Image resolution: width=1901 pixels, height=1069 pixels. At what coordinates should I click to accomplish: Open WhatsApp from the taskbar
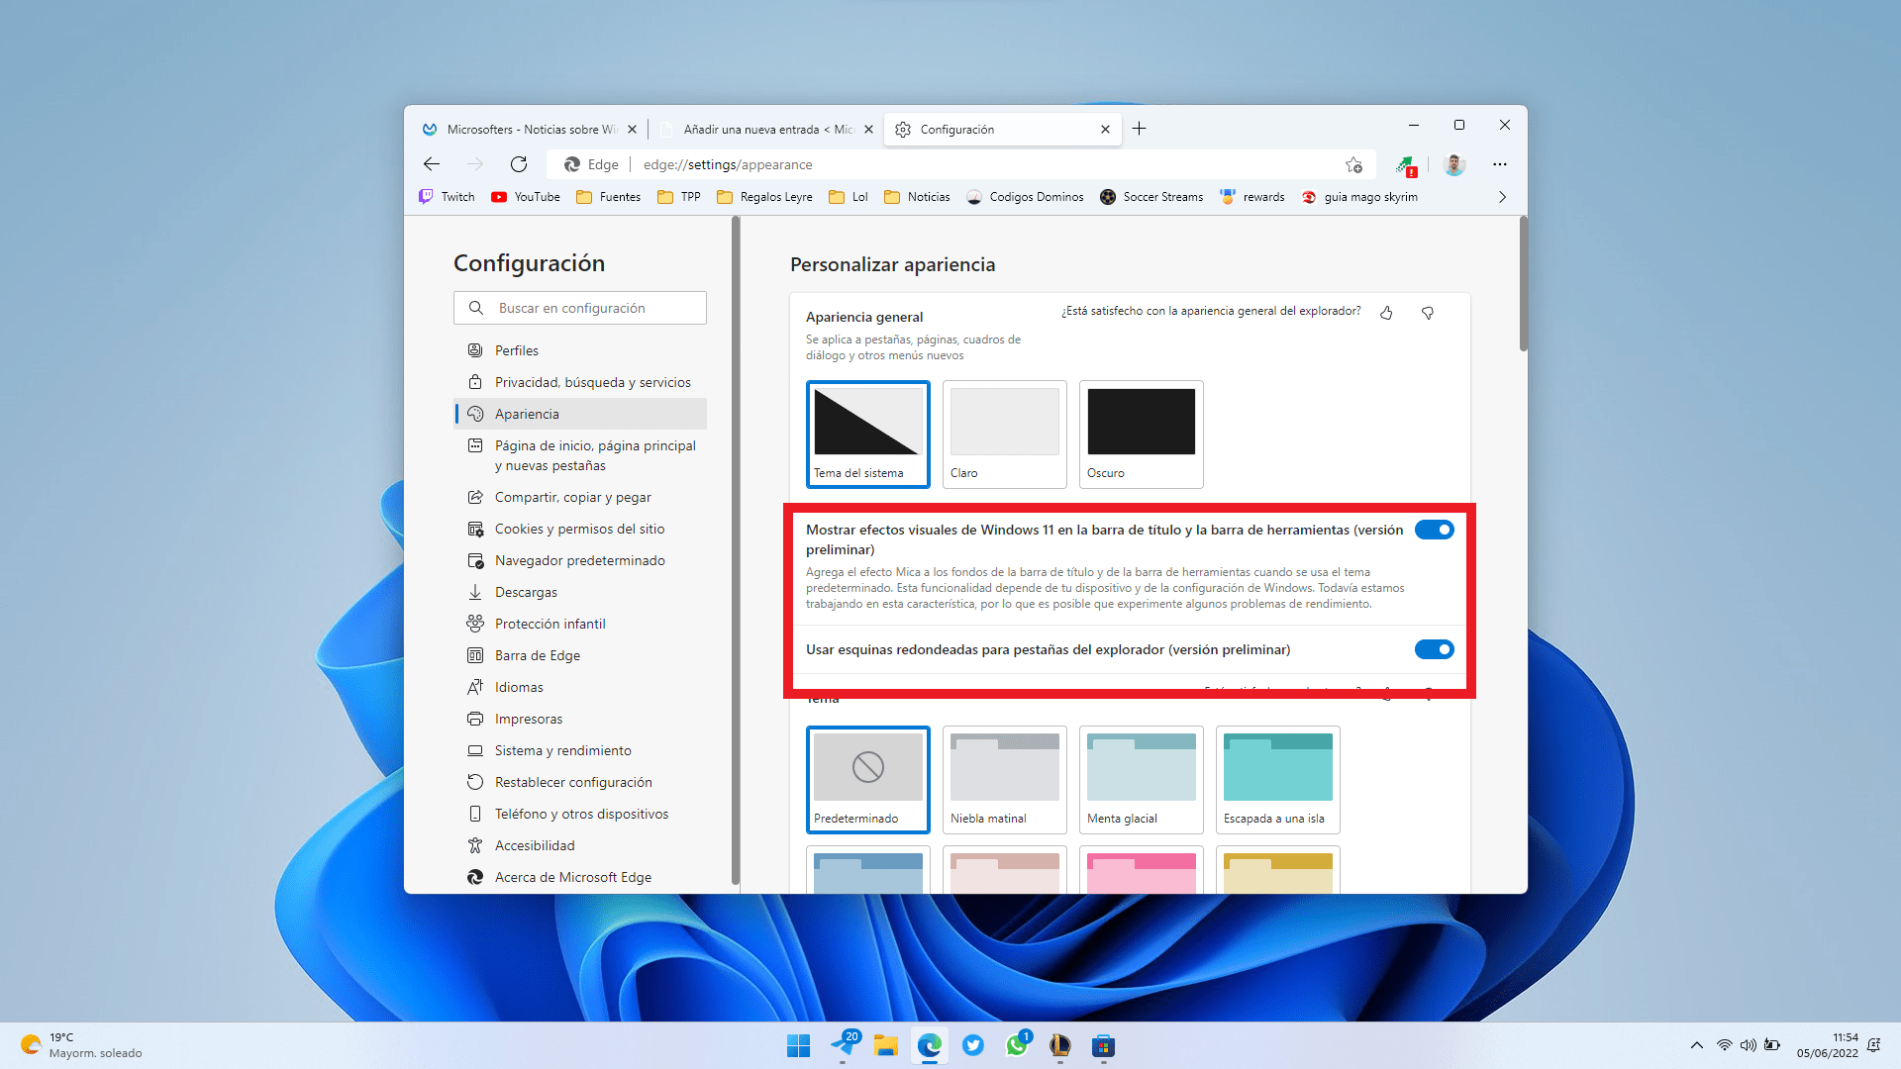[x=1017, y=1045]
